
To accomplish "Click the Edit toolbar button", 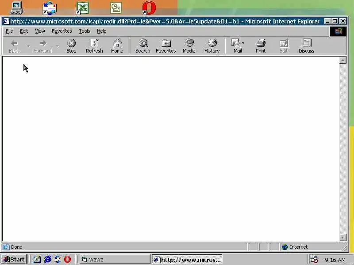I will click(284, 46).
